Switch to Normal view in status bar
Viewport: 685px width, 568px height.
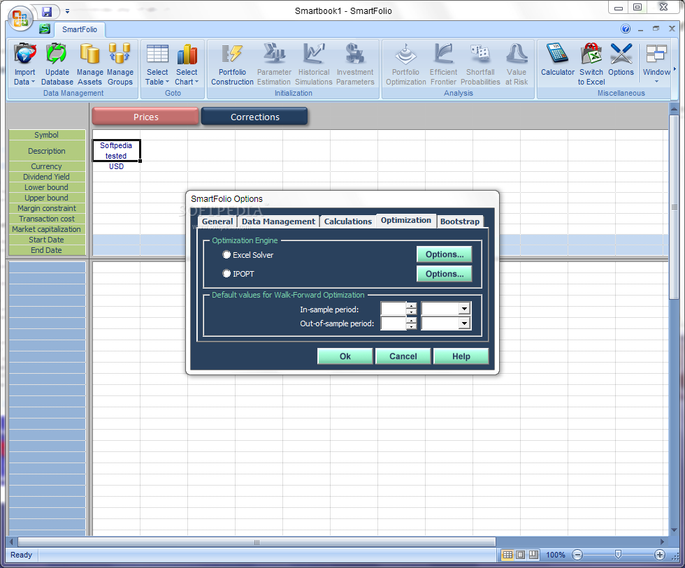tap(507, 555)
